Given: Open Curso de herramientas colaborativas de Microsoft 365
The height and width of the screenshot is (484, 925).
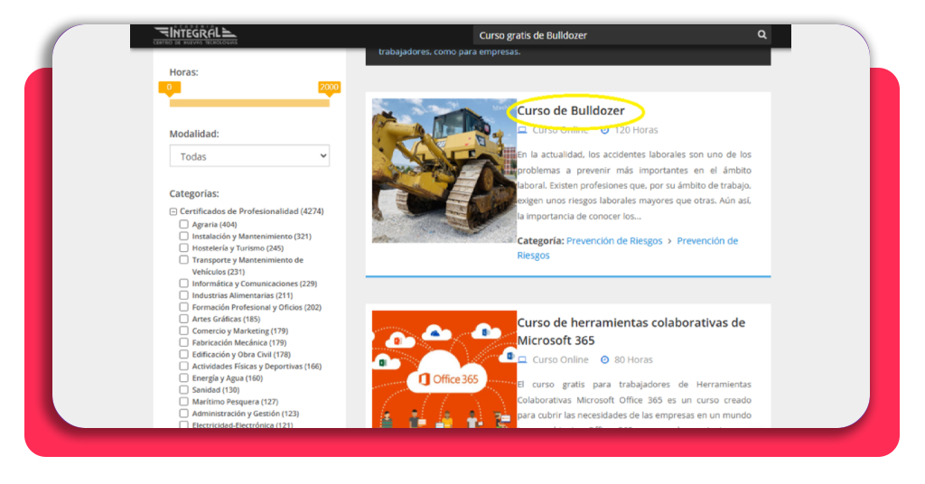Looking at the screenshot, I should pyautogui.click(x=631, y=331).
